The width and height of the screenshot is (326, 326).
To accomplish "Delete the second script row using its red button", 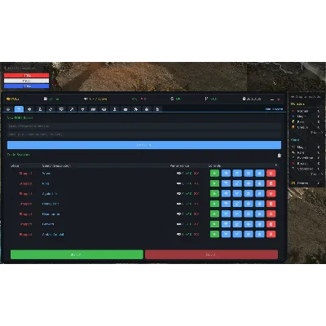I will 271,183.
